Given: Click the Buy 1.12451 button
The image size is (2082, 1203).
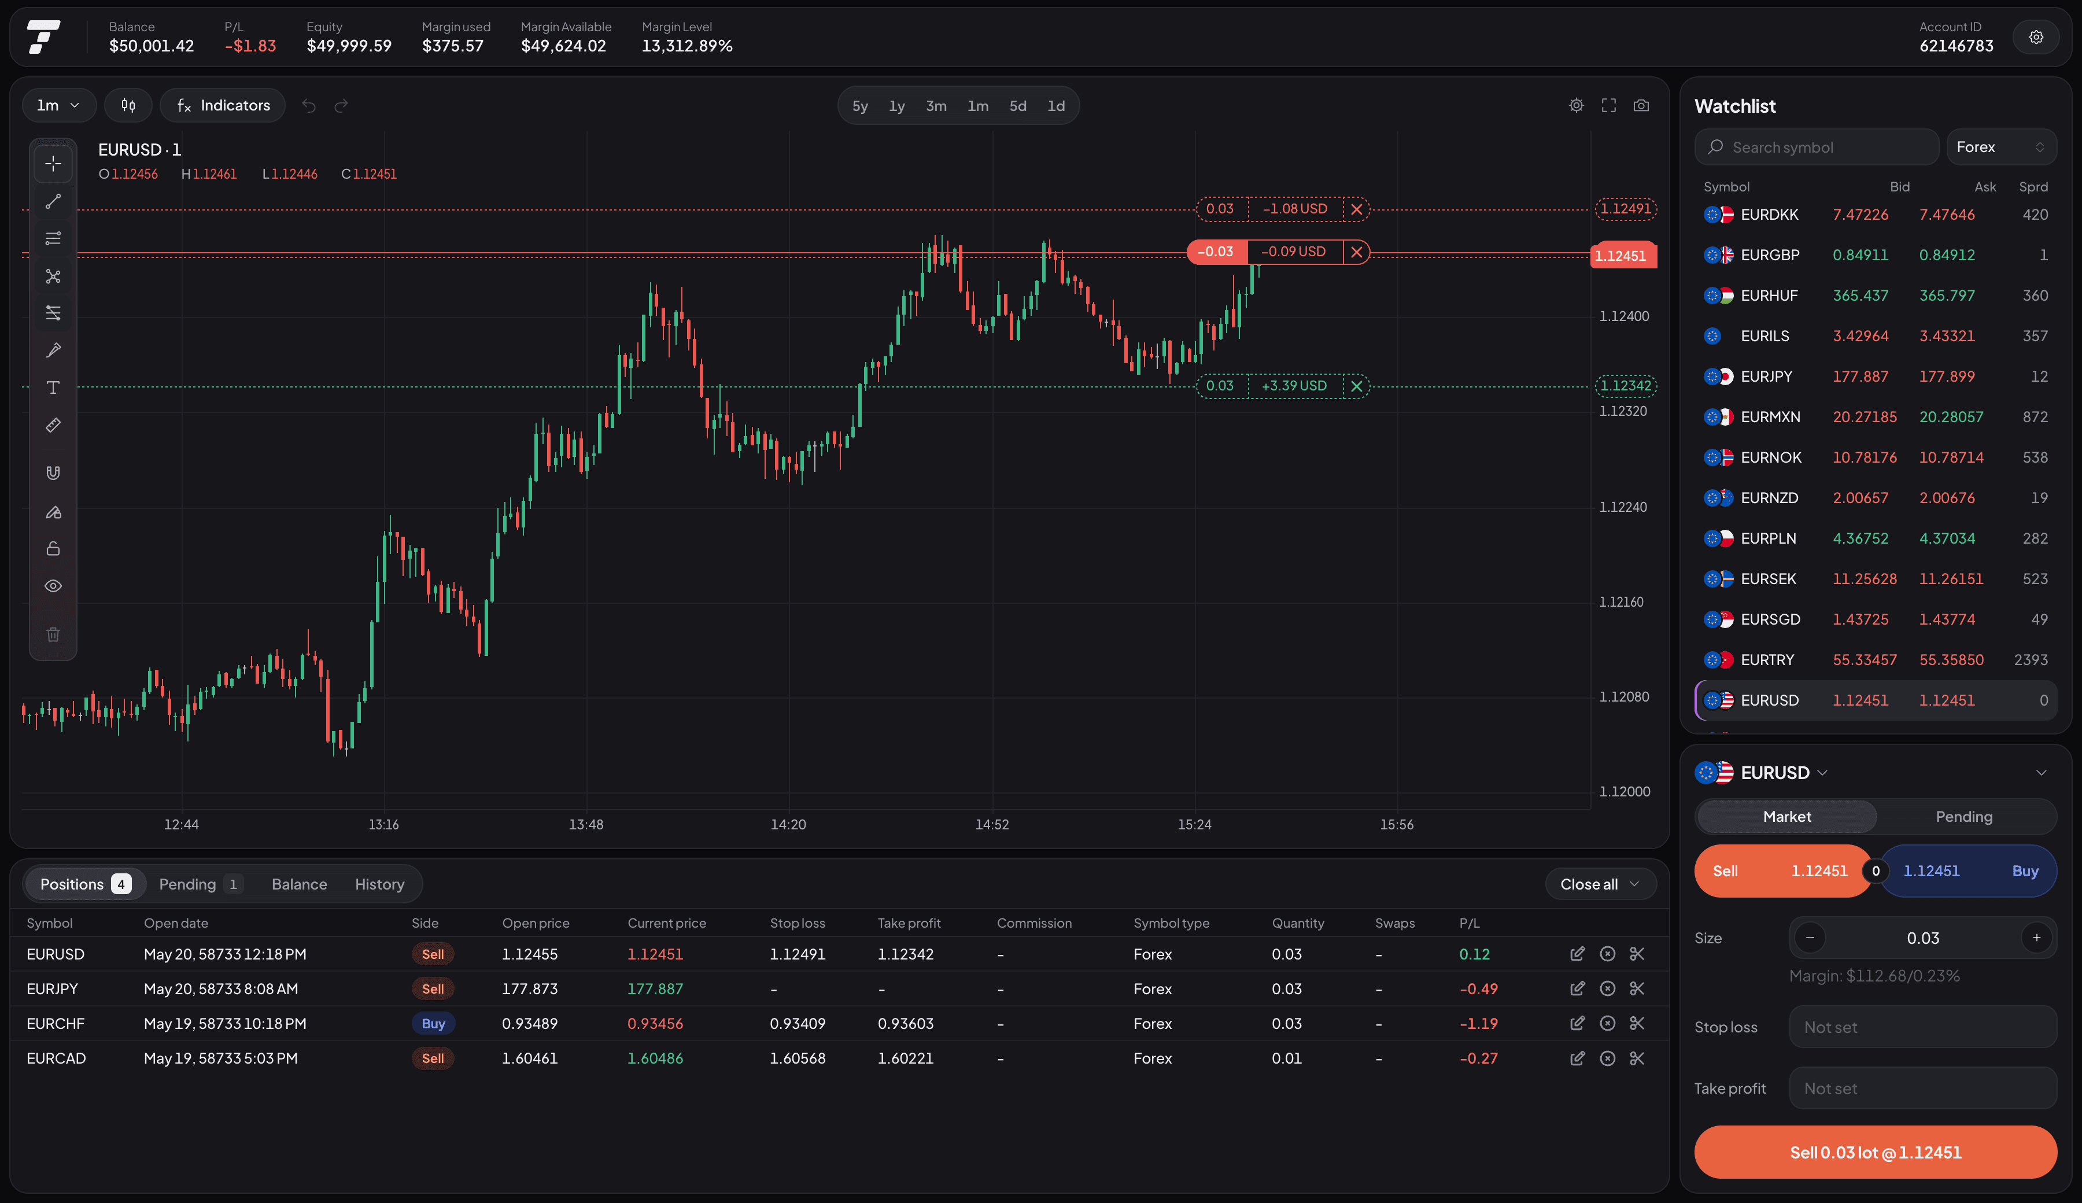Looking at the screenshot, I should [1970, 871].
